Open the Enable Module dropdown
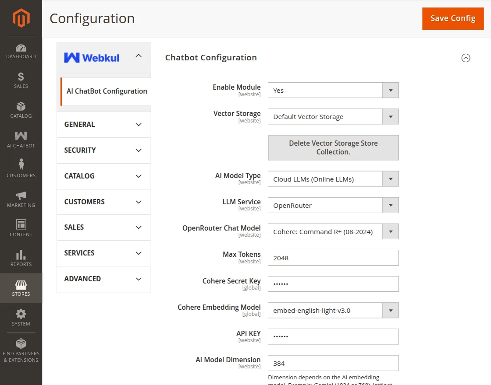491x385 pixels. point(333,91)
